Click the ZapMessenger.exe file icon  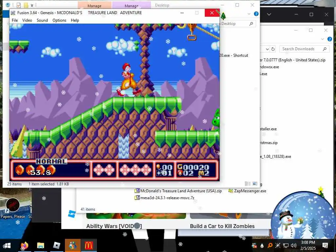click(231, 191)
